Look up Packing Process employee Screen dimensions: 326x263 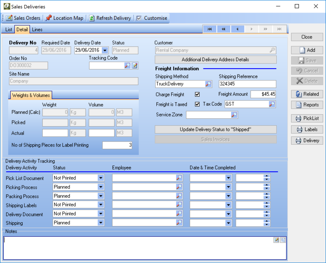point(179,196)
